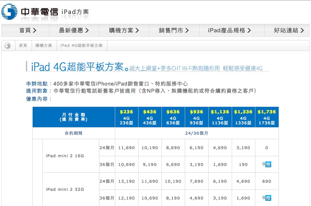Image resolution: width=311 pixels, height=206 pixels.
Task: Select the $236 4G 236型 column header
Action: click(x=127, y=117)
